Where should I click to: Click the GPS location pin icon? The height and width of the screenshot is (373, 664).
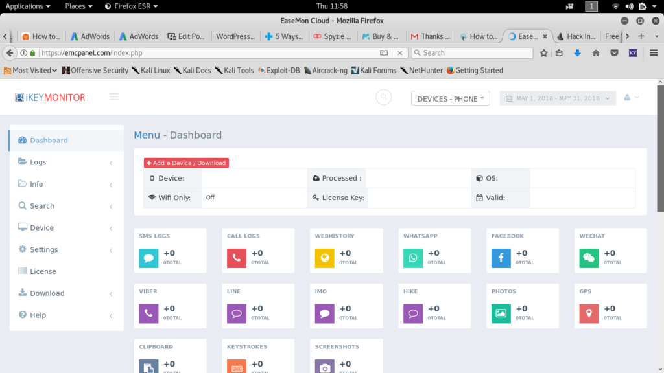589,313
